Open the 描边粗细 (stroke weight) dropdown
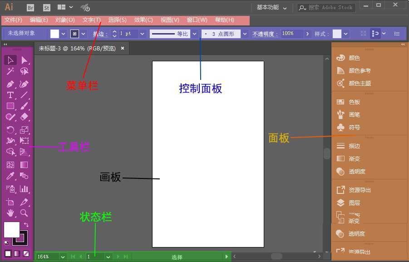The height and width of the screenshot is (262, 409). (142, 33)
